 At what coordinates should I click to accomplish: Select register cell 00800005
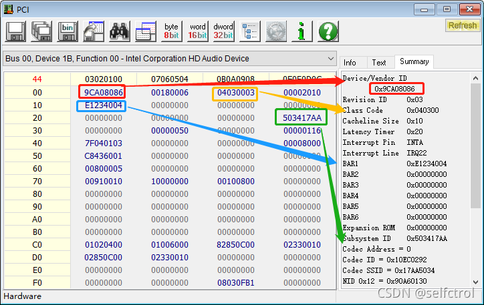[104, 169]
